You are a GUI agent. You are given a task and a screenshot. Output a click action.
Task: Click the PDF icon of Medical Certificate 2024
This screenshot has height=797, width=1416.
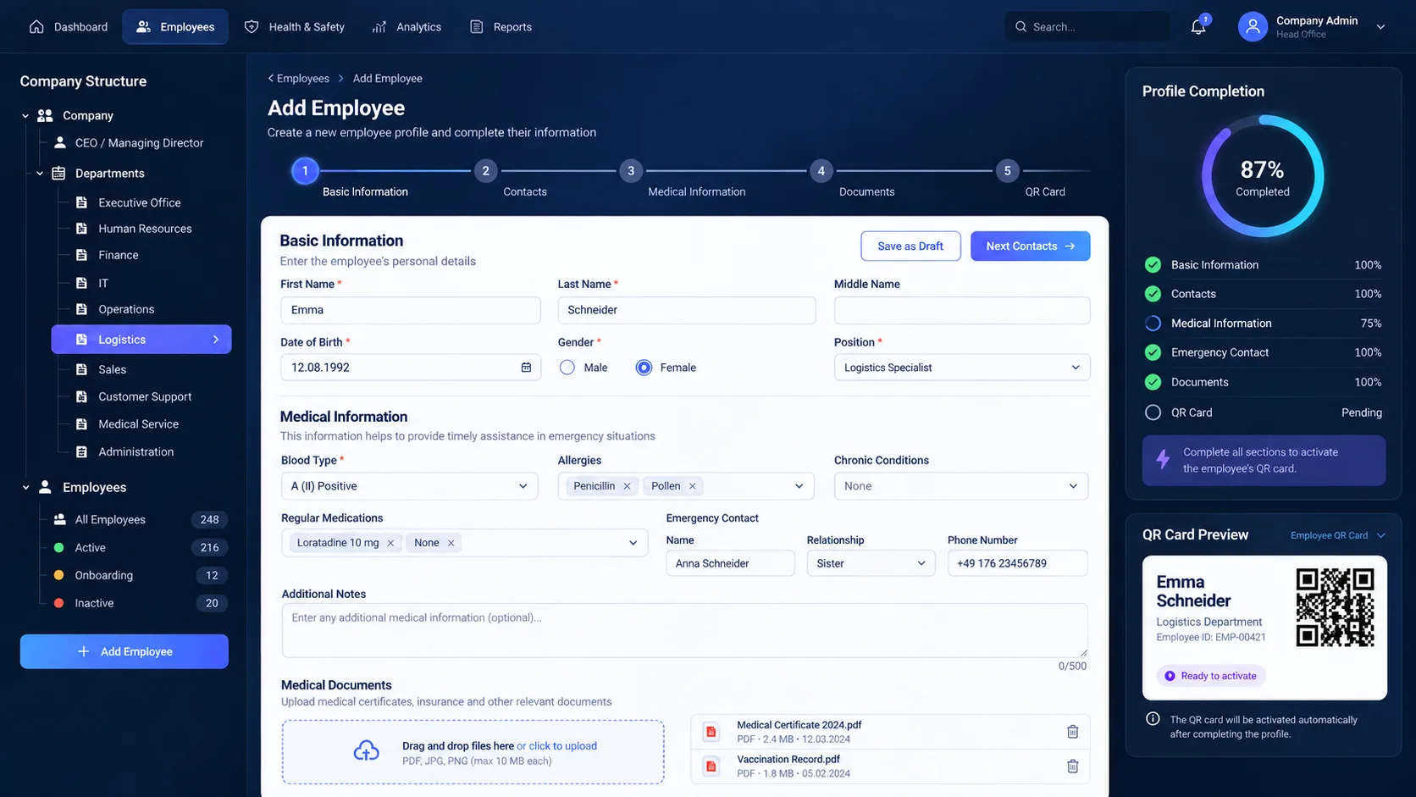711,732
